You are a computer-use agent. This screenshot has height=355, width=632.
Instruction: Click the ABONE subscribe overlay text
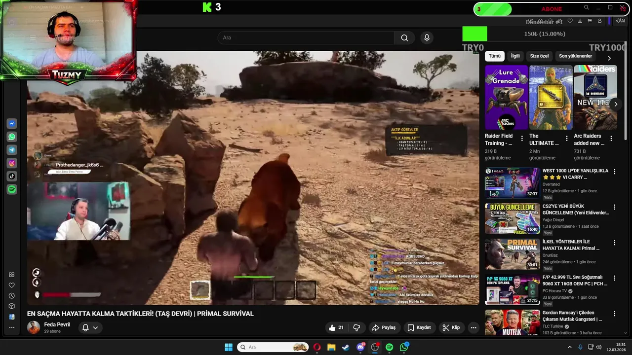tap(552, 9)
